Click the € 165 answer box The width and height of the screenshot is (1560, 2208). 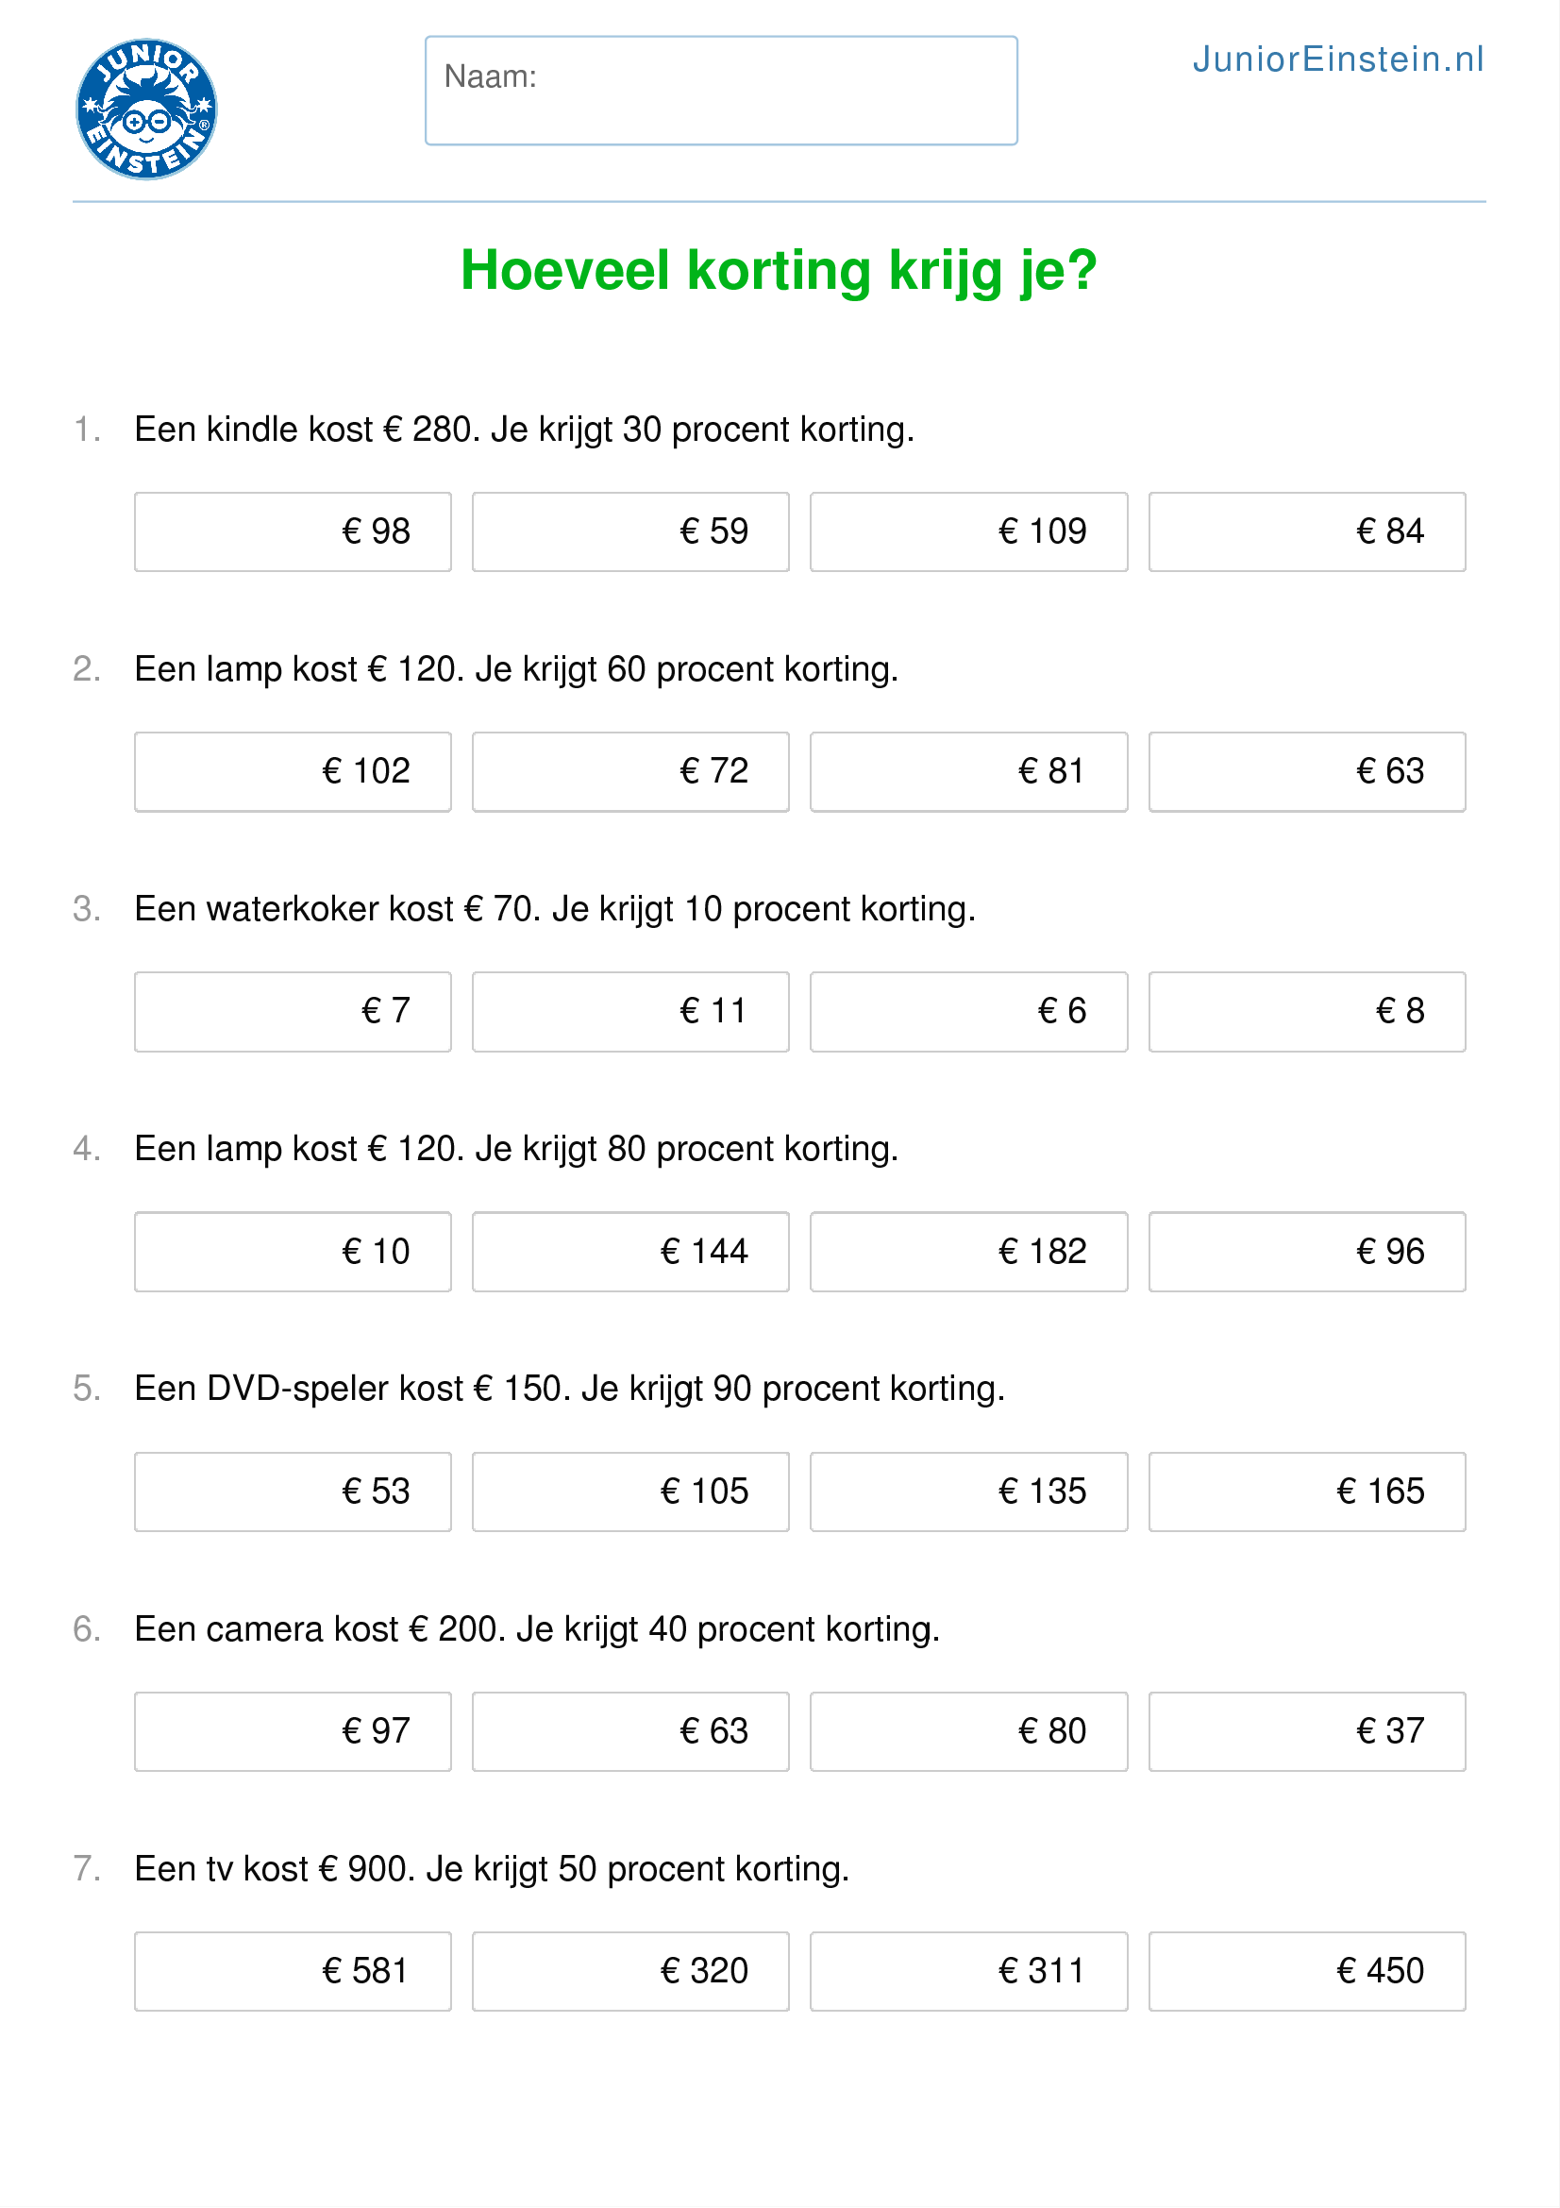pos(1307,1492)
